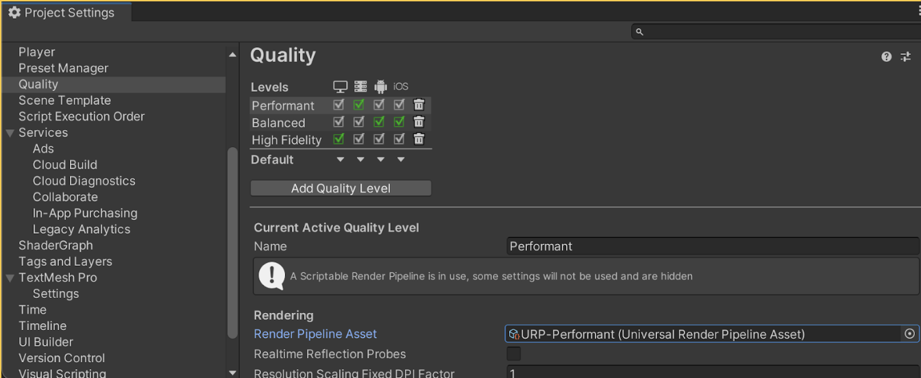Screen dimensions: 921x378
Task: Delete the Performant quality level
Action: click(419, 105)
